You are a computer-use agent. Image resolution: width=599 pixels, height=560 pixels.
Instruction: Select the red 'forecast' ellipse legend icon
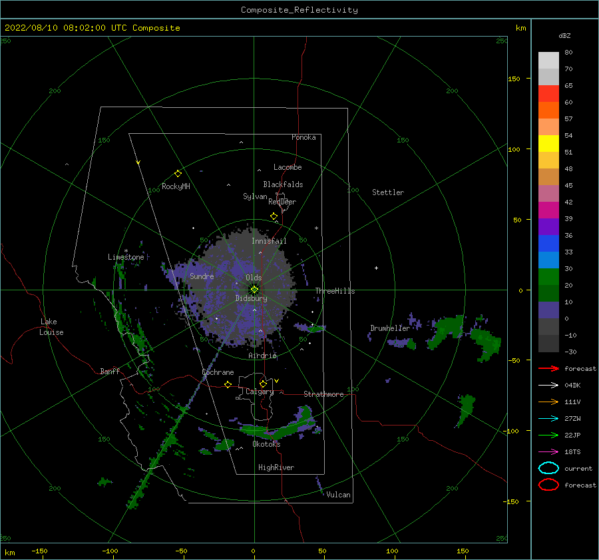click(548, 485)
